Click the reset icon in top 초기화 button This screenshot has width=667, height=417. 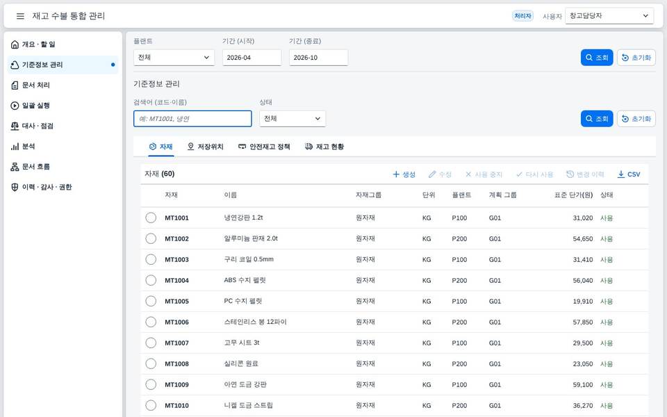625,58
